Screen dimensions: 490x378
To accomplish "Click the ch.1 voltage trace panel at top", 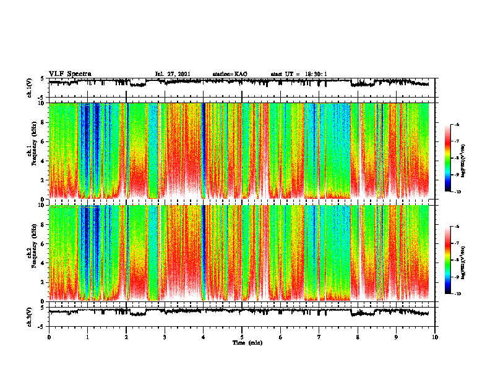I will point(242,88).
